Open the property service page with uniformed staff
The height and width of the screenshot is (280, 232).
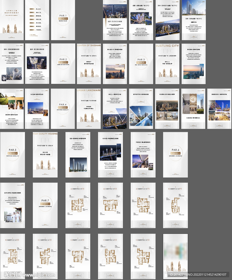coord(13,205)
